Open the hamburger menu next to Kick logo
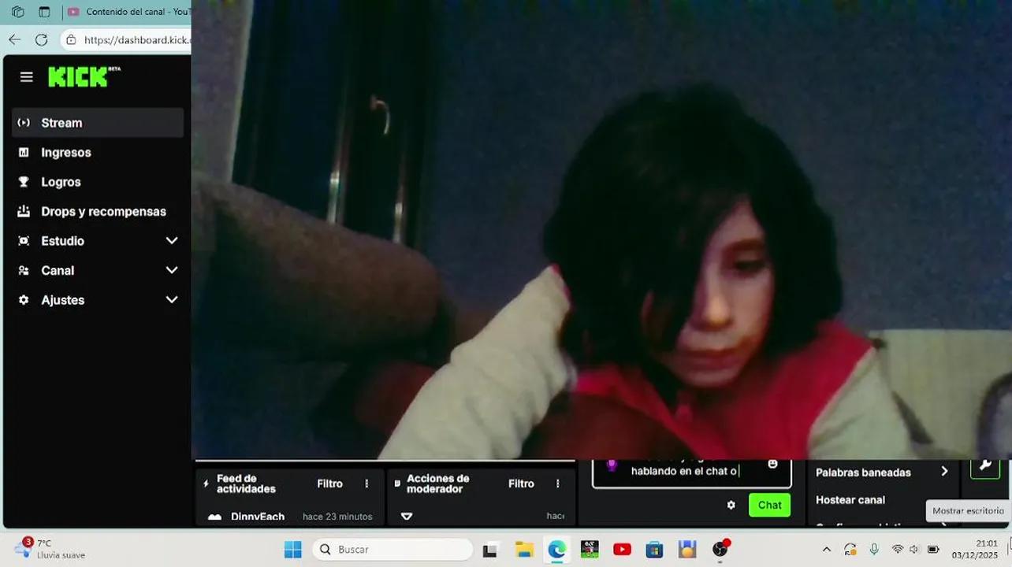The width and height of the screenshot is (1012, 567). point(26,76)
